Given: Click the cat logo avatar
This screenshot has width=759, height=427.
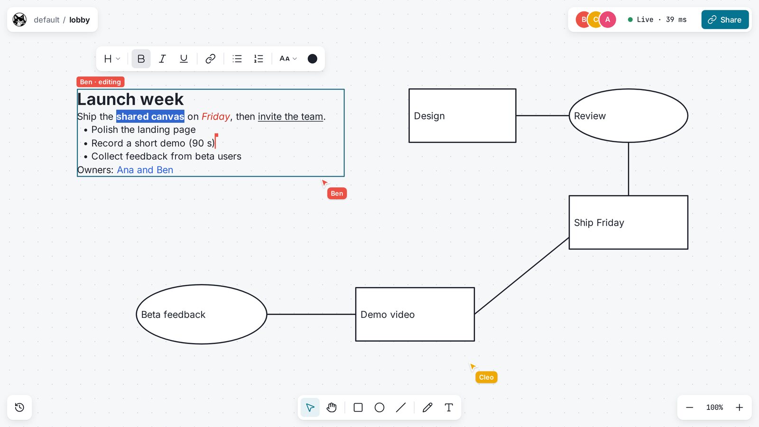Looking at the screenshot, I should tap(19, 19).
